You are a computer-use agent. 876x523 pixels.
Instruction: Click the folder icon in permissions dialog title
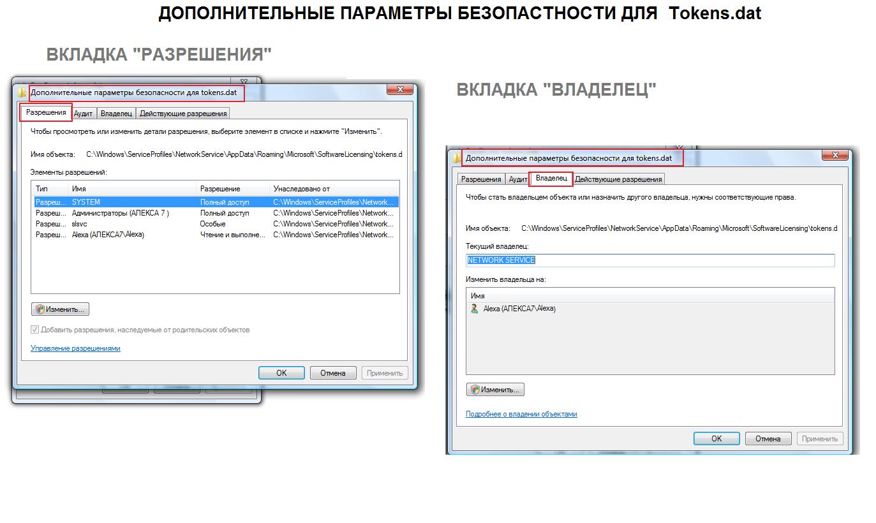[x=23, y=92]
